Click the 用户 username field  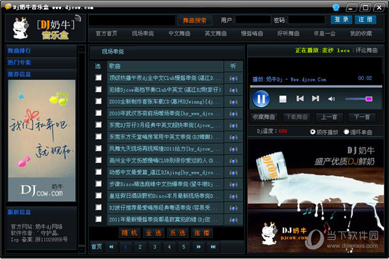[x=253, y=20]
